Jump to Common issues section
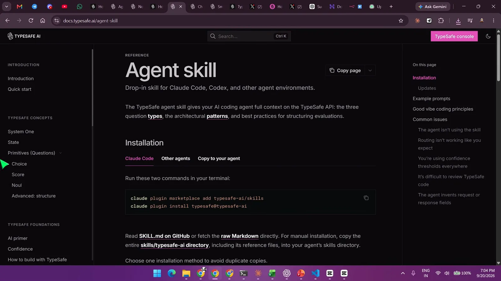This screenshot has width=501, height=281. coord(430,120)
